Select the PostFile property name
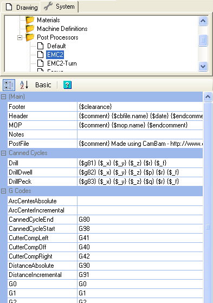This screenshot has height=303, width=213. coord(42,144)
